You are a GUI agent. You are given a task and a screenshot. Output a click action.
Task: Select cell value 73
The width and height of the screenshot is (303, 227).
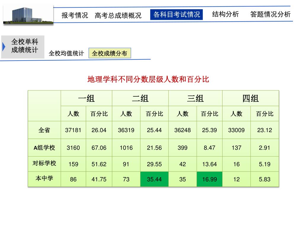(x=126, y=179)
